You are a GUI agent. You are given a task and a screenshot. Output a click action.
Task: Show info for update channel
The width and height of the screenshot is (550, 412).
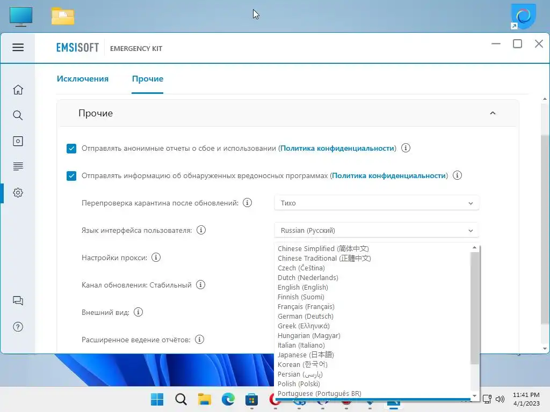[x=200, y=284]
